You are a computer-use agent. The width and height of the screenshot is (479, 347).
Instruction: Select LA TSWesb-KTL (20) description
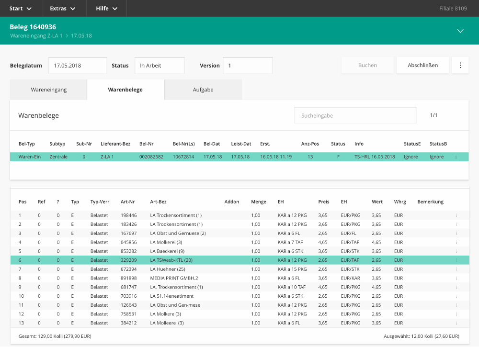pyautogui.click(x=171, y=260)
